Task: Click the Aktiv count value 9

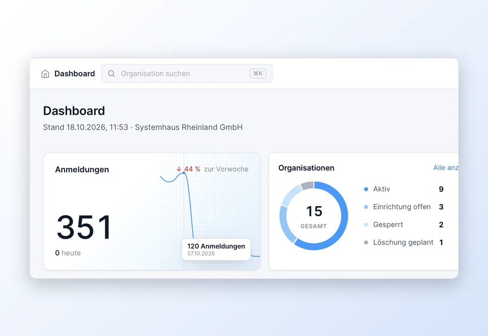Action: tap(441, 189)
